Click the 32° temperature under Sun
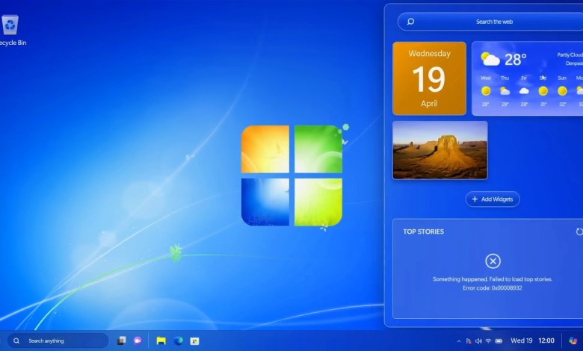Viewport: 583px width, 351px height. [562, 105]
